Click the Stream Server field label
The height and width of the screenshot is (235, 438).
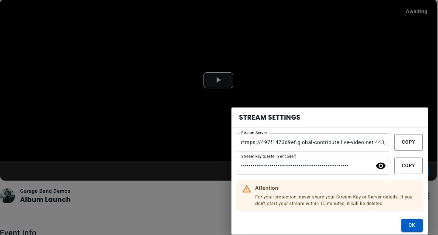pyautogui.click(x=254, y=133)
